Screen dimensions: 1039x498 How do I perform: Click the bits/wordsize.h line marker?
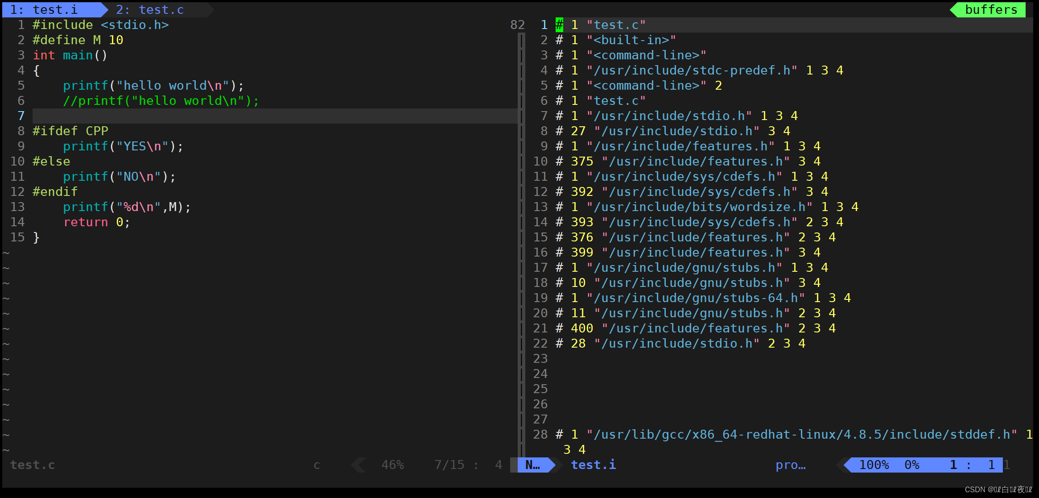[x=707, y=207]
